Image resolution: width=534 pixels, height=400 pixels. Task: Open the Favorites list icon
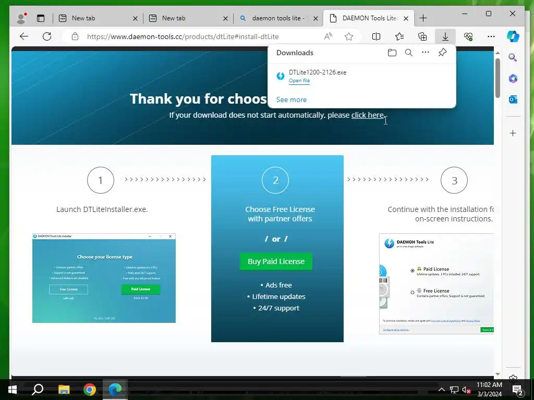tap(399, 36)
